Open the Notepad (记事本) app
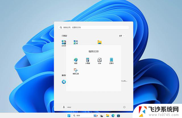The image size is (182, 118). [x=111, y=61]
